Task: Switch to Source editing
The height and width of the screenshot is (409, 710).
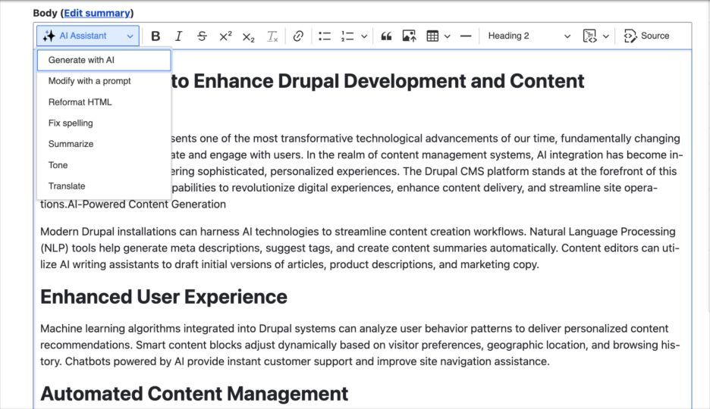Action: pos(646,36)
